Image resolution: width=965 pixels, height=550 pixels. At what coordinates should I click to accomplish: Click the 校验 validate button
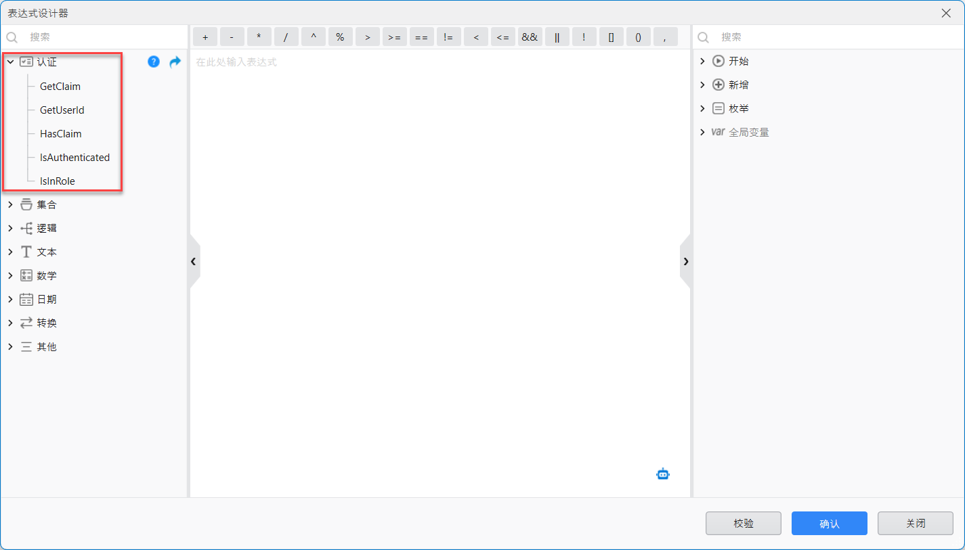(x=743, y=524)
